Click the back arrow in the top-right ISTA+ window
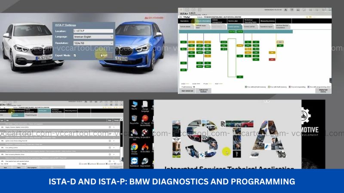This screenshot has height=193, width=344. click(187, 10)
